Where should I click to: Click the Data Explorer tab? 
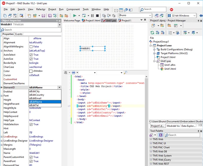coord(188,126)
